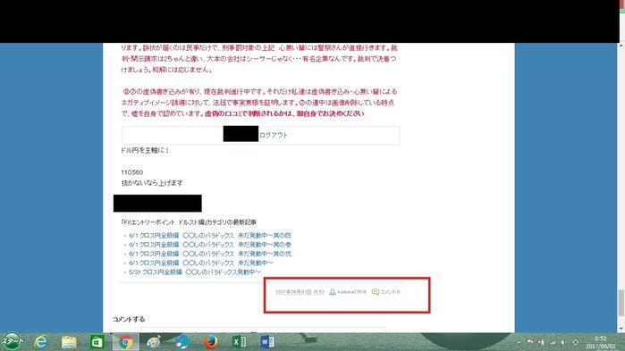Open the article ending 其の弐
This screenshot has width=625, height=351.
point(209,254)
